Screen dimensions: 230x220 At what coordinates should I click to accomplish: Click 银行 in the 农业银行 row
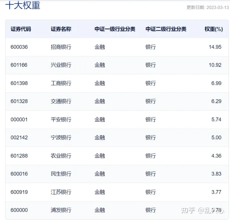tap(150, 156)
